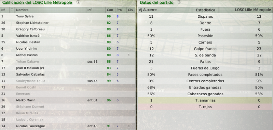
Task: Open player Tony Sylva
Action: [25, 16]
